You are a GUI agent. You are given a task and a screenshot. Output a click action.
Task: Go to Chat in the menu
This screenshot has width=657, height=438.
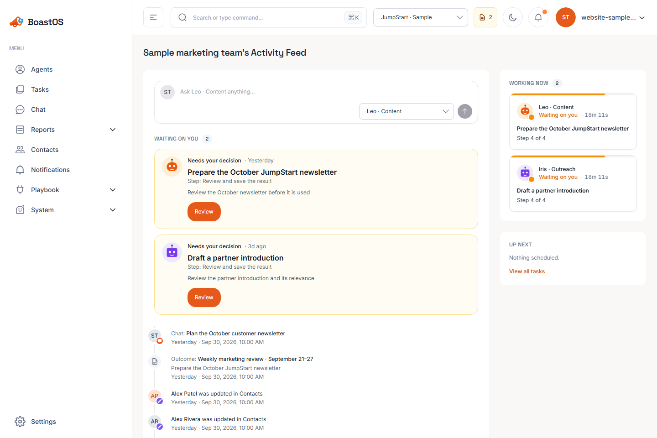point(66,109)
